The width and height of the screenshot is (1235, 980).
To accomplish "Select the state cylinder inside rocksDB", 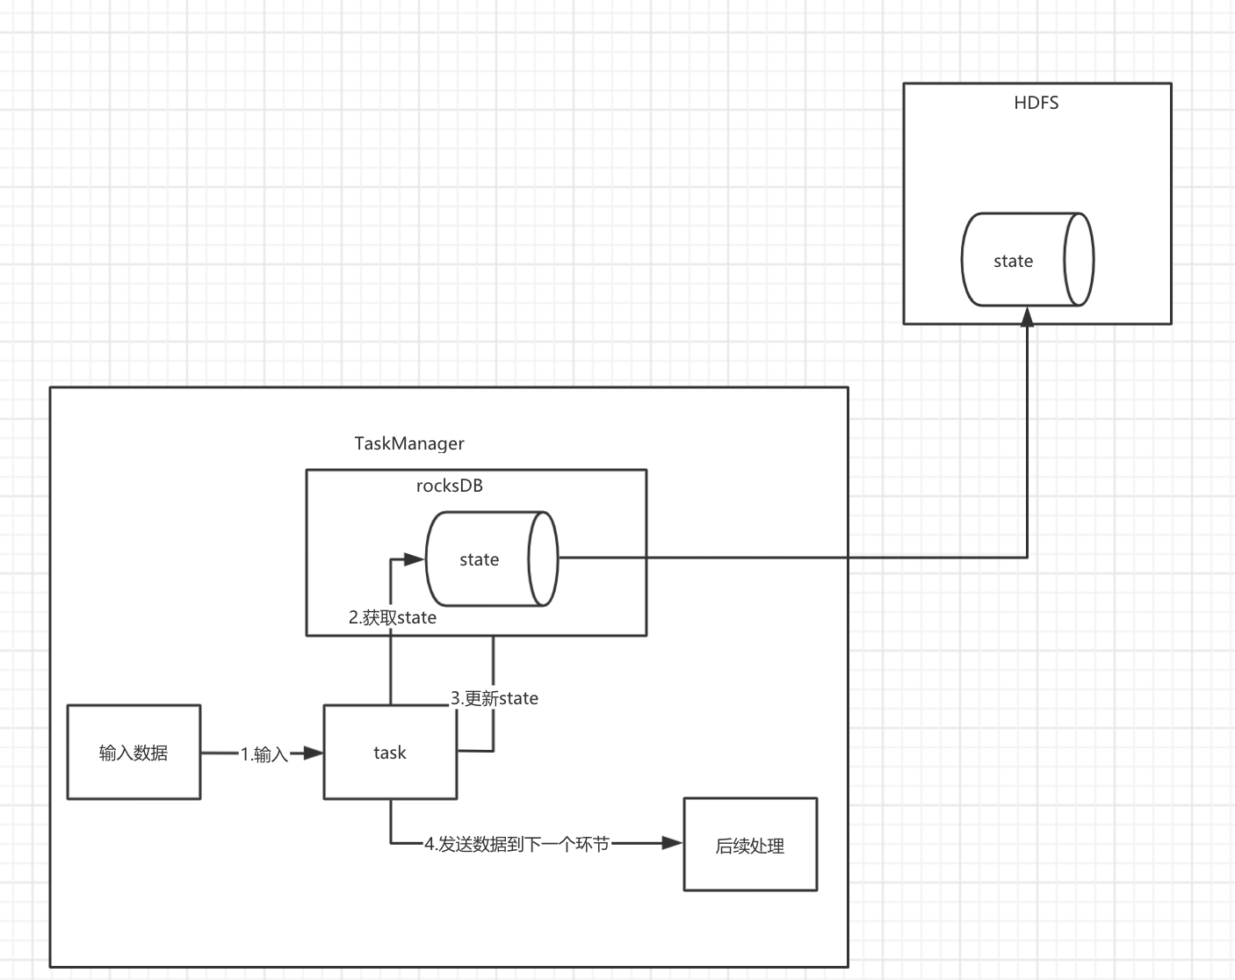I will coord(492,558).
